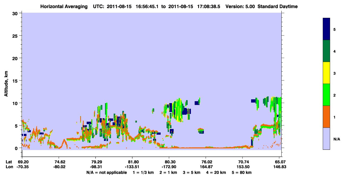The height and width of the screenshot is (180, 351).
Task: Click longitude value 146.83
Action: click(x=279, y=167)
